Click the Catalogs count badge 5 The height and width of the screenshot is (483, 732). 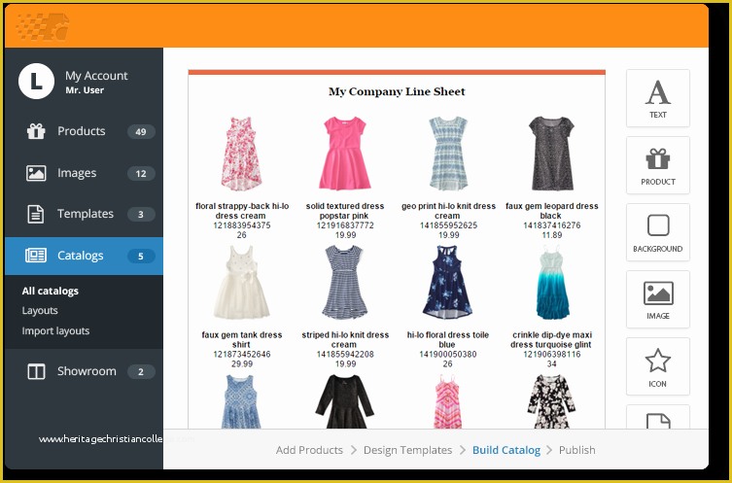point(141,256)
